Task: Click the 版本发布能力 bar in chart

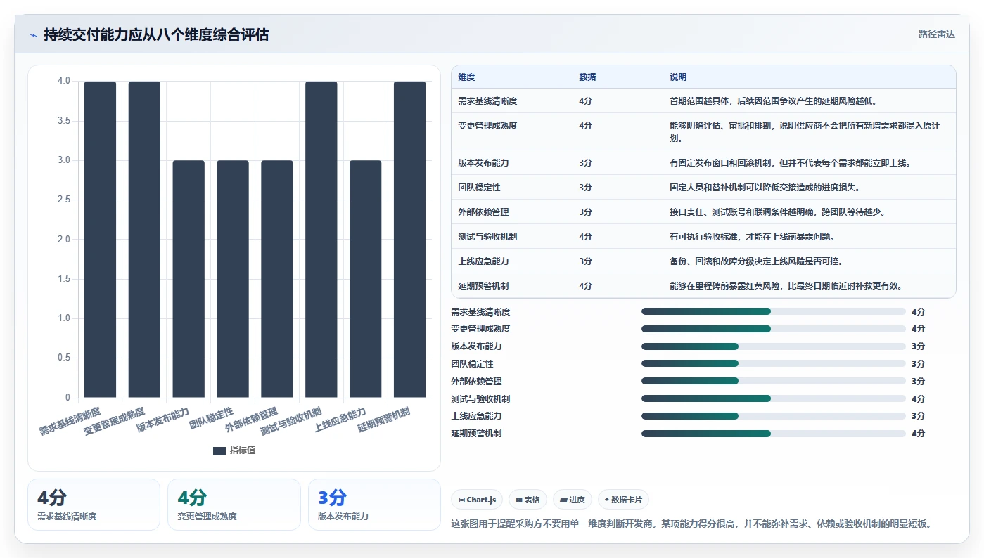Action: [189, 279]
